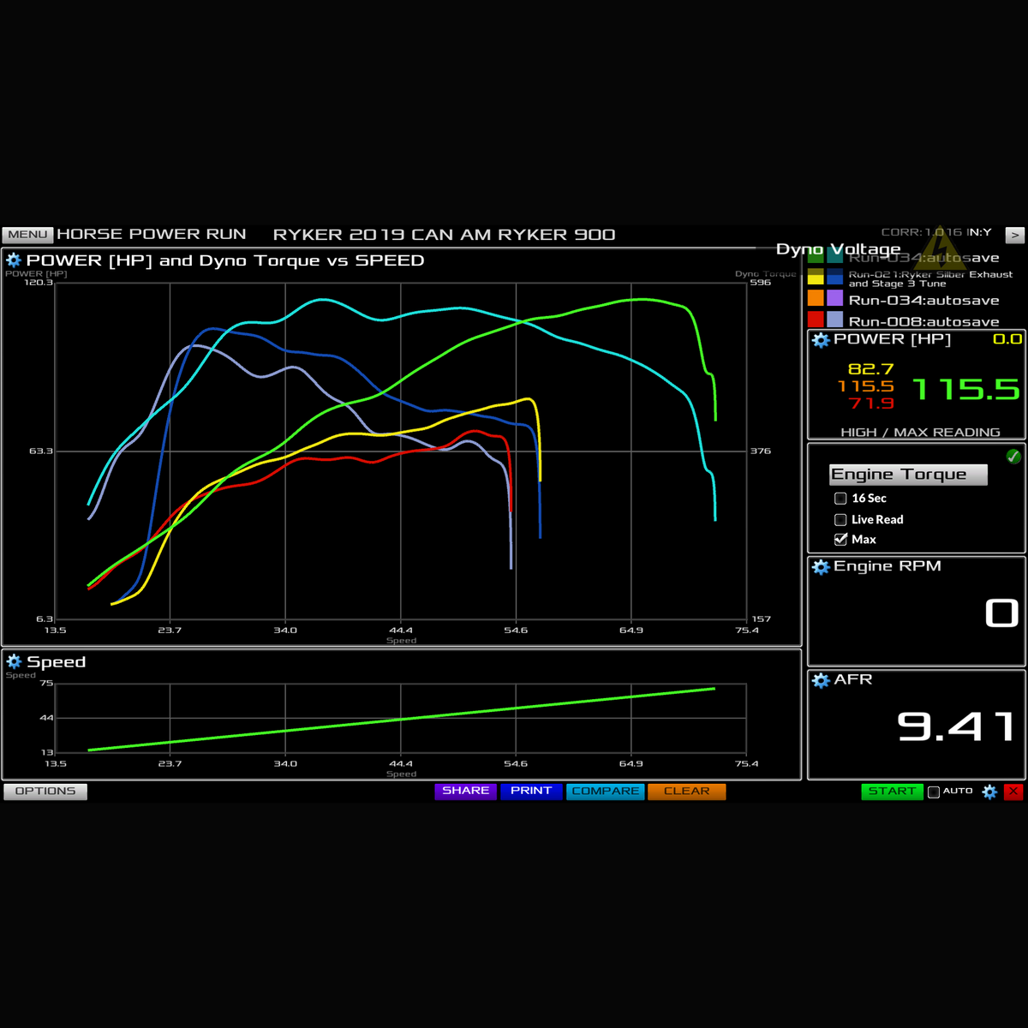1028x1028 pixels.
Task: Open the POWER [HP] readout gear settings
Action: coord(821,340)
